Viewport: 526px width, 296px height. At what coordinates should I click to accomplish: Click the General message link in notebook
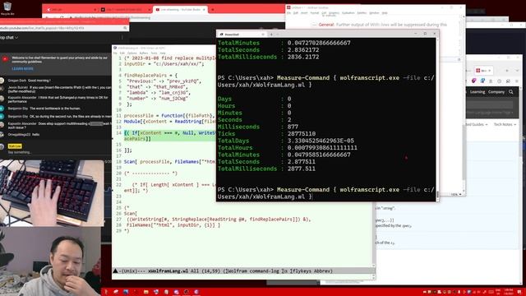326,25
